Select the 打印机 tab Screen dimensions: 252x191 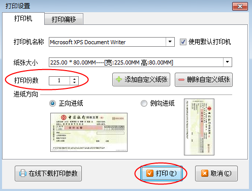[23, 18]
